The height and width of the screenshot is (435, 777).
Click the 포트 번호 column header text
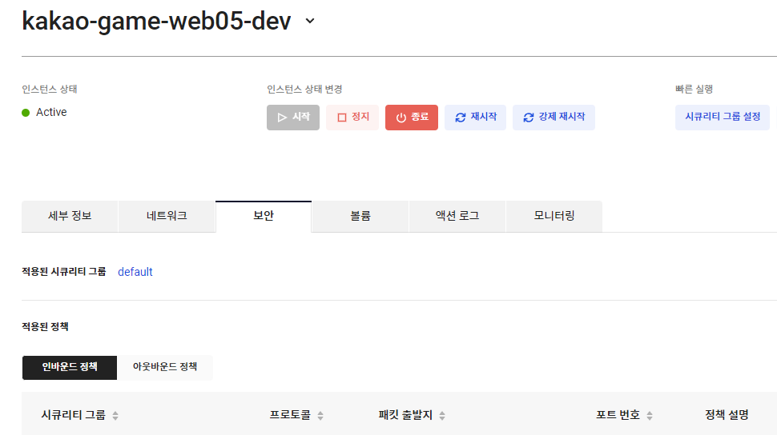(618, 415)
